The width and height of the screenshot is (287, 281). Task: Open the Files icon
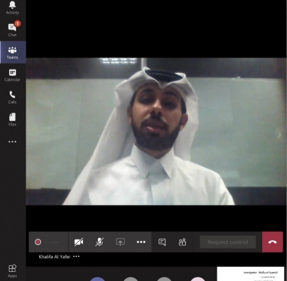click(12, 119)
